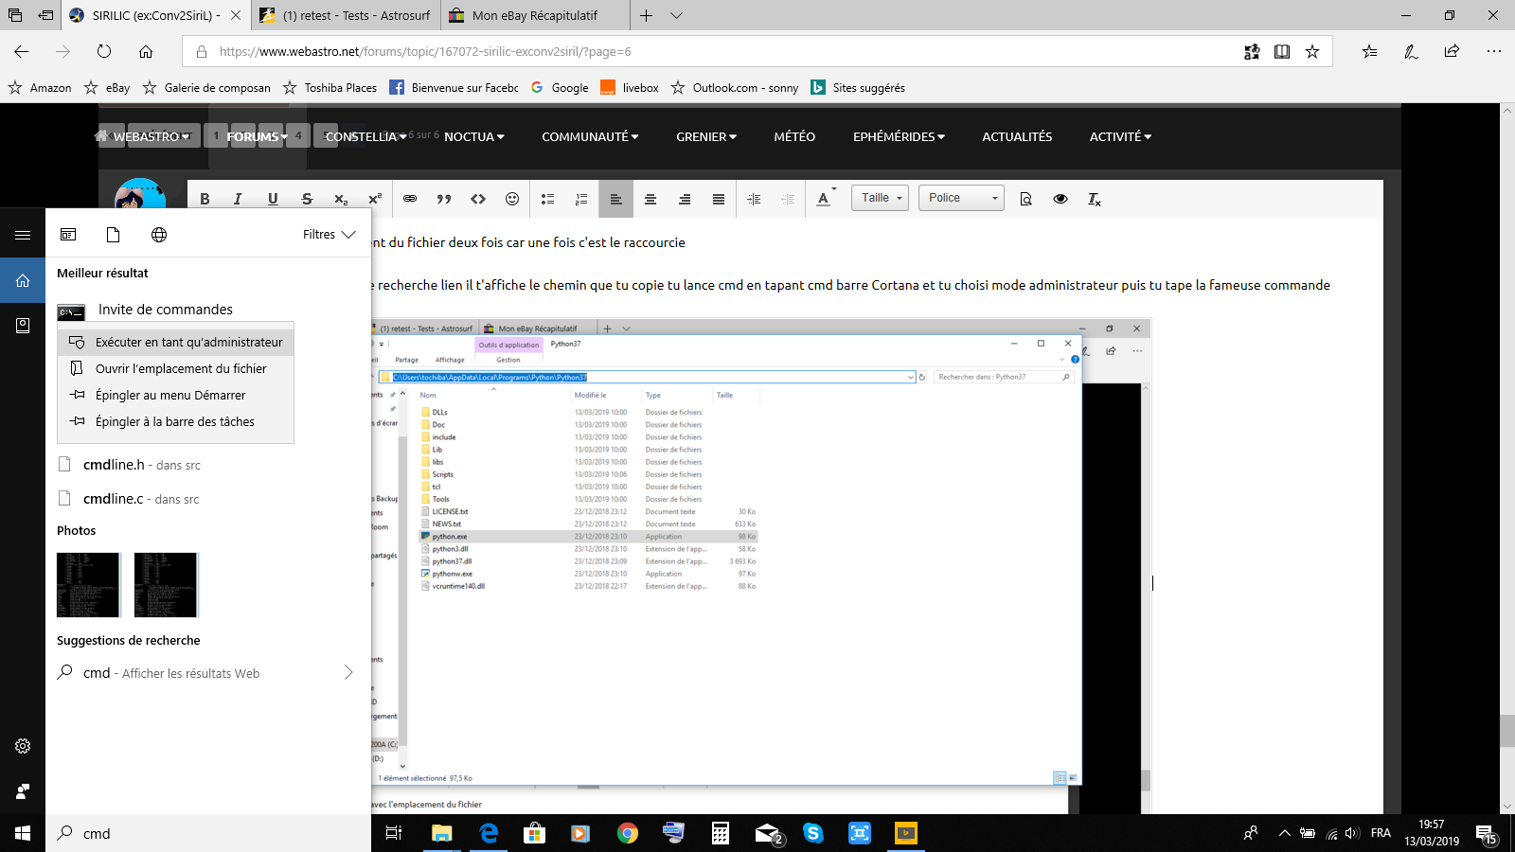Screen dimensions: 1515x852
Task: Open the Police font family dropdown
Action: point(961,198)
